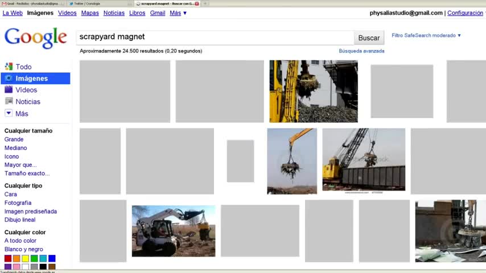The height and width of the screenshot is (273, 486).
Task: Open a new browser tab
Action: [x=205, y=4]
